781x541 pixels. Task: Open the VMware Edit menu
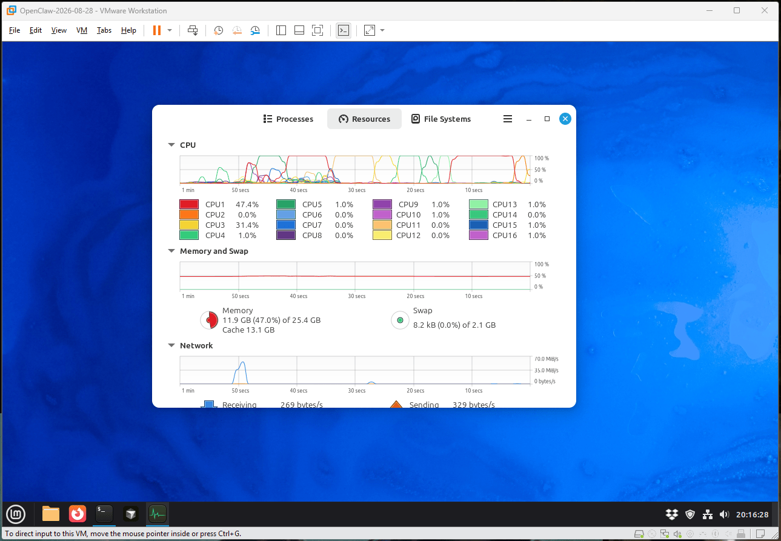click(x=36, y=30)
